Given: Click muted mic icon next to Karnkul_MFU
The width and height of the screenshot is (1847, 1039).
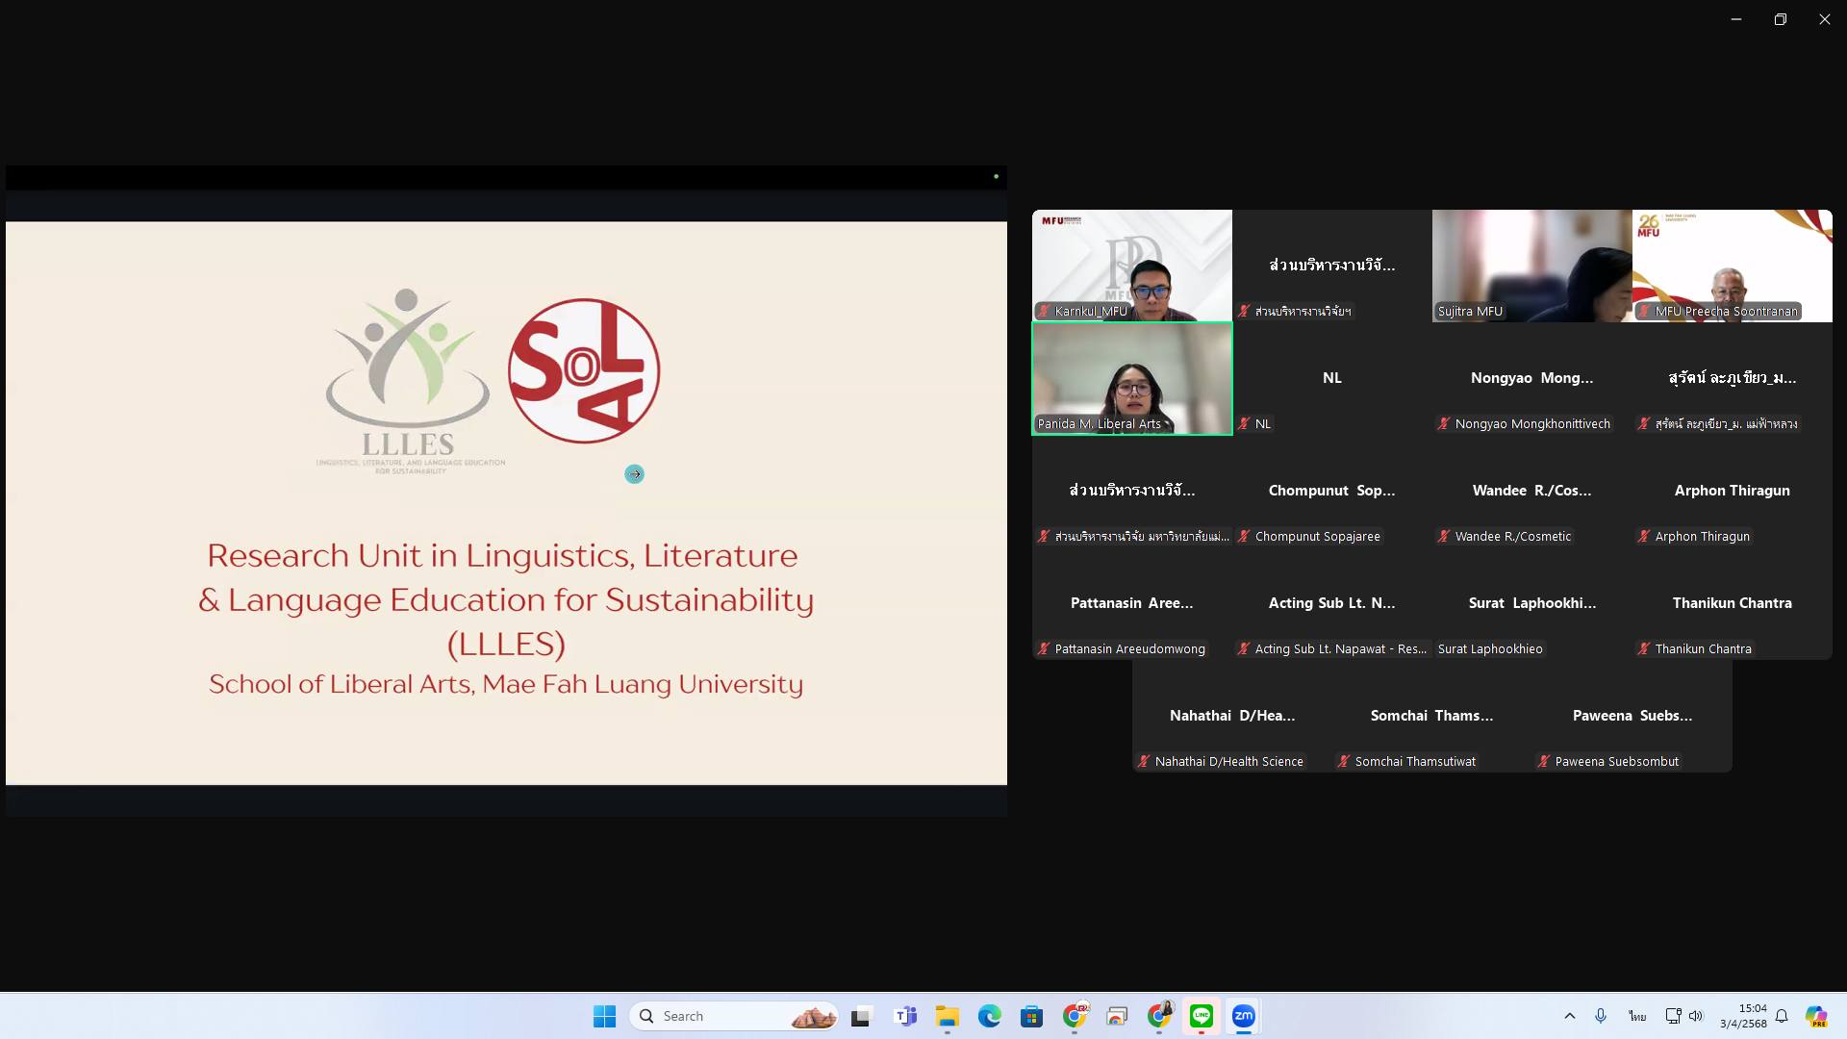Looking at the screenshot, I should coord(1044,312).
